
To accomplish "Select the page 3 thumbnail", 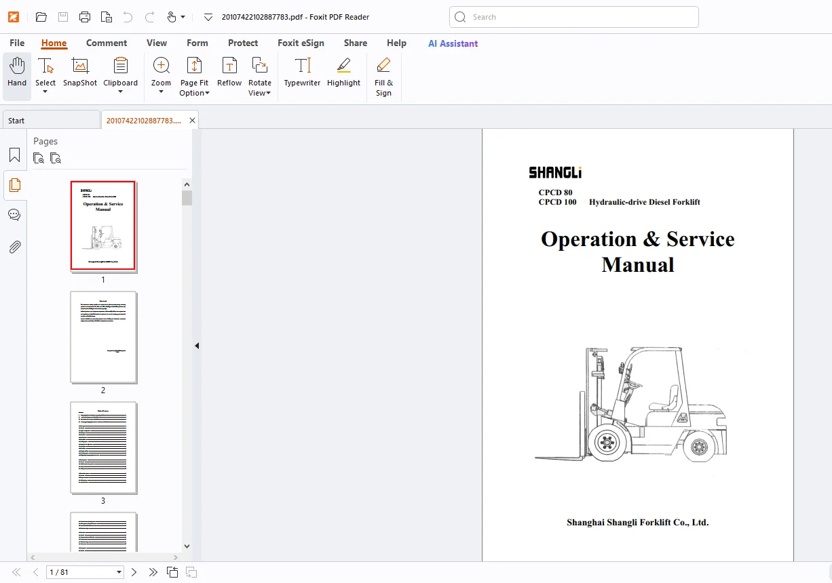I will pos(103,447).
